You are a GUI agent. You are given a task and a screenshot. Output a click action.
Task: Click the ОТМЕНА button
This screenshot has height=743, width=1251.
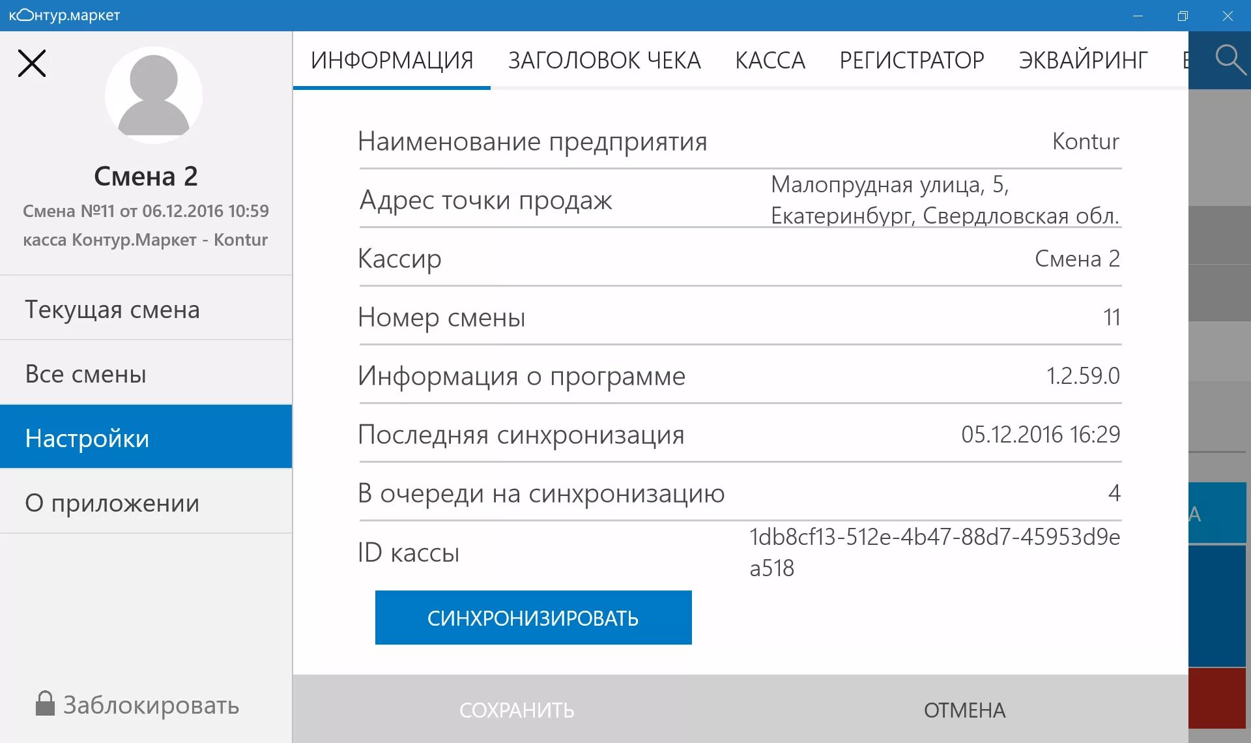click(x=964, y=710)
